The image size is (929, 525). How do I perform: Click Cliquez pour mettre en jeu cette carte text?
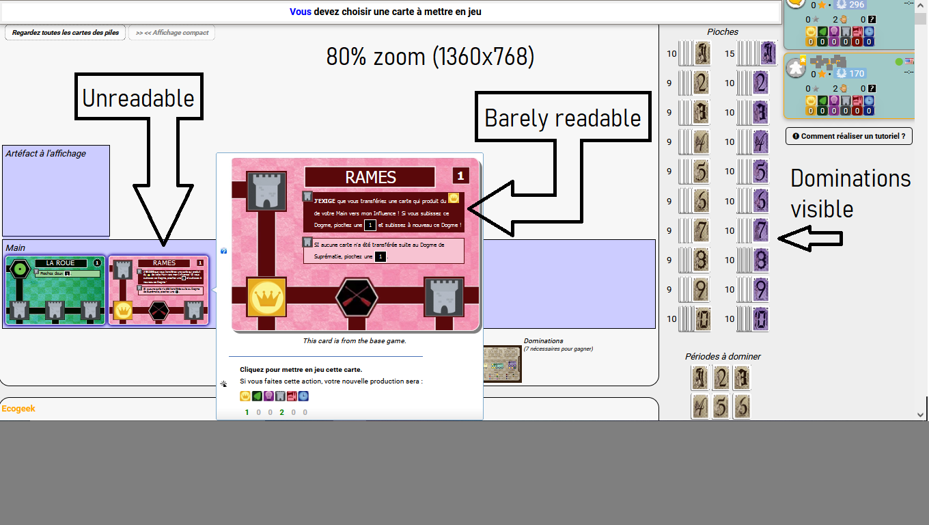point(301,370)
